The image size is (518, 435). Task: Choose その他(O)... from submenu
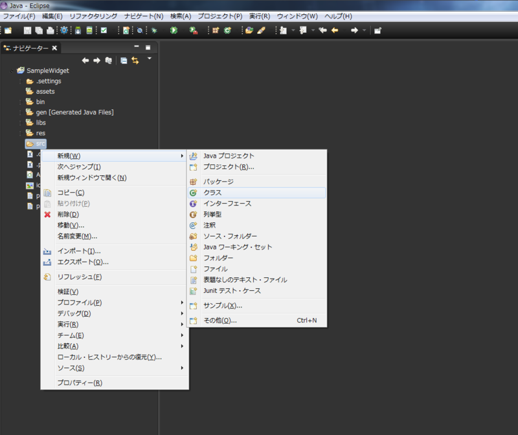pos(256,320)
